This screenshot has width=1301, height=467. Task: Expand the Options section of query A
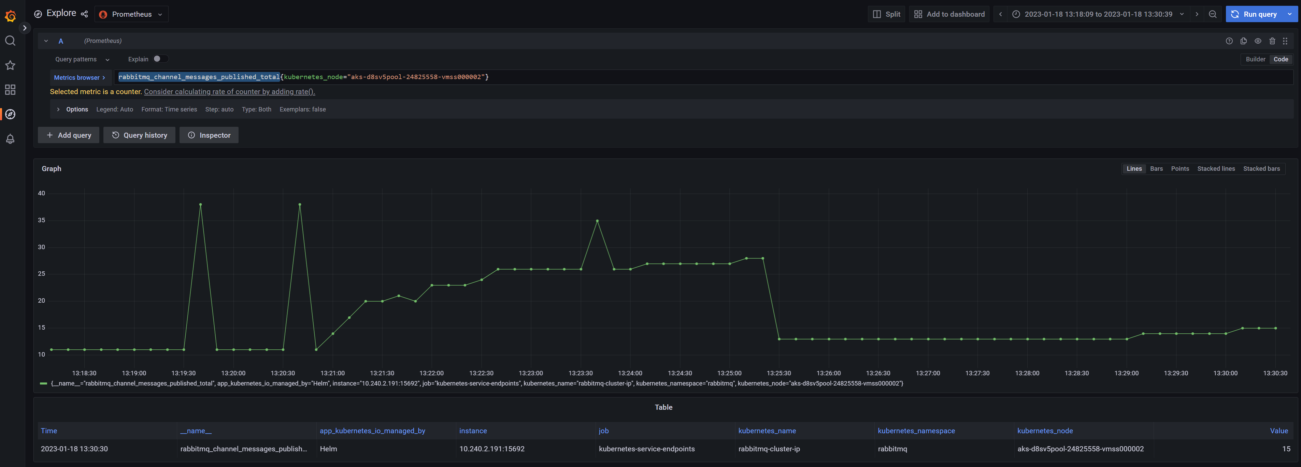click(x=72, y=109)
